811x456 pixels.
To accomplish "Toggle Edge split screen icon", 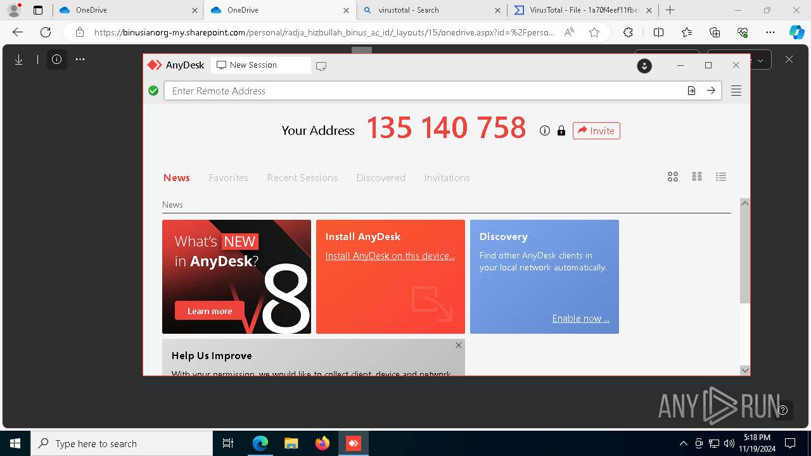I will pos(658,32).
